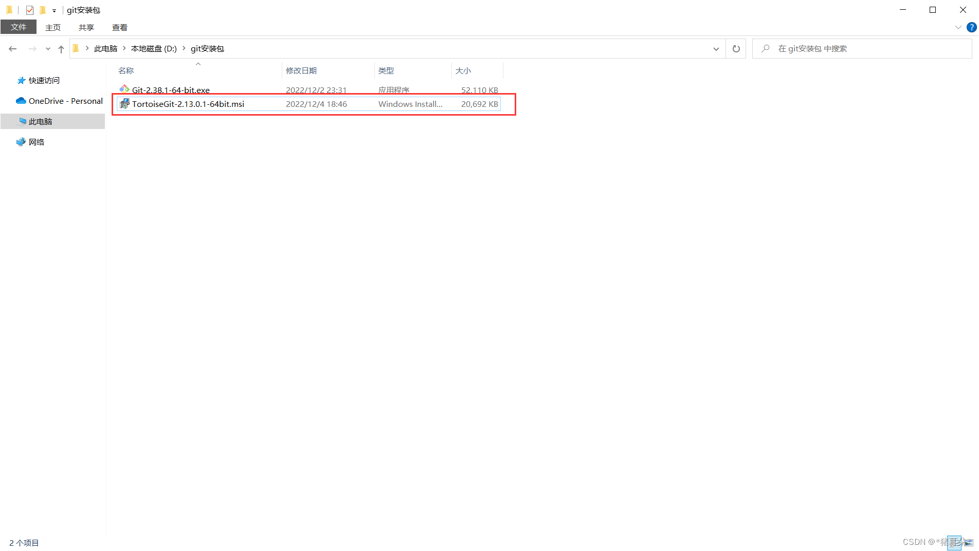Open Customize Quick Access Toolbar dropdown
This screenshot has width=979, height=551.
(54, 10)
